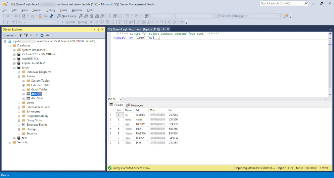Open the Project menu
This screenshot has width=334, height=178.
click(x=37, y=10)
